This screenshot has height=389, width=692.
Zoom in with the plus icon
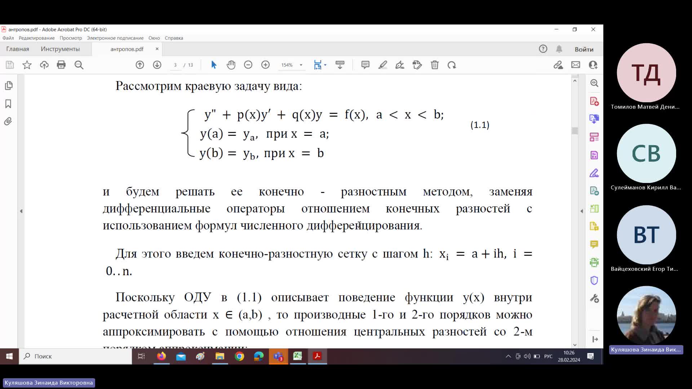pyautogui.click(x=266, y=65)
